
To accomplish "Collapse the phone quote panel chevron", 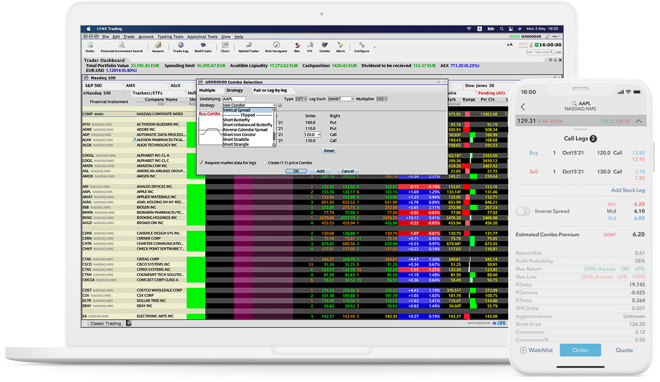I will click(x=639, y=121).
